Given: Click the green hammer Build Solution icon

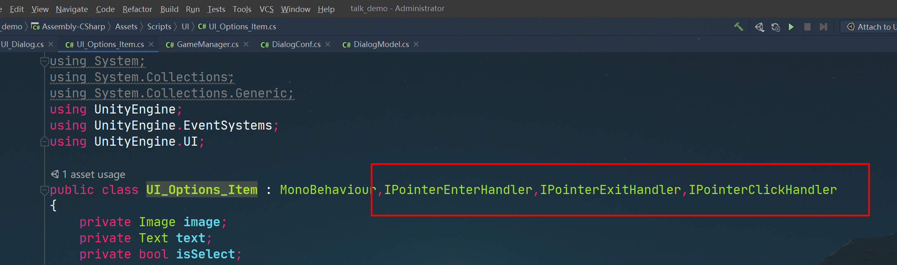Looking at the screenshot, I should [738, 27].
